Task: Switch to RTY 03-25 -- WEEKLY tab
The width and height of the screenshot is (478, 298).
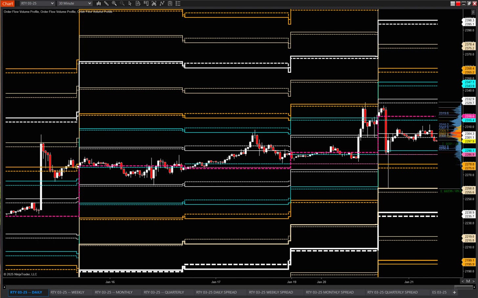Action: click(67, 292)
